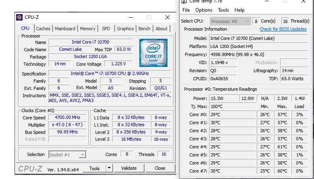Open the Caches tab in CPU-Z

(43, 29)
